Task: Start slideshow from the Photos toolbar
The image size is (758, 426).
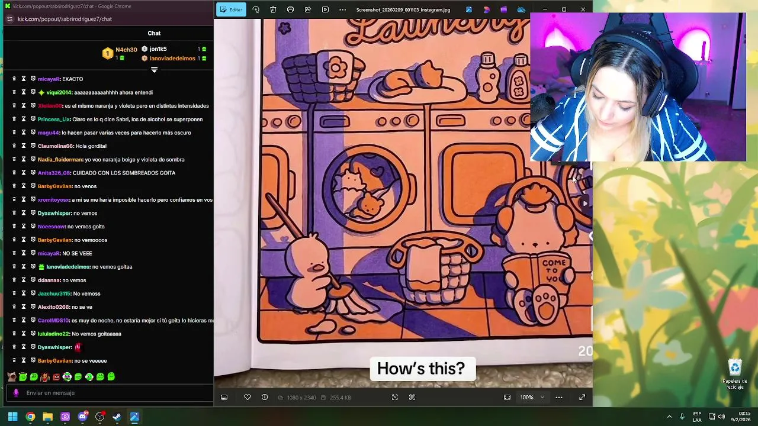Action: click(325, 9)
